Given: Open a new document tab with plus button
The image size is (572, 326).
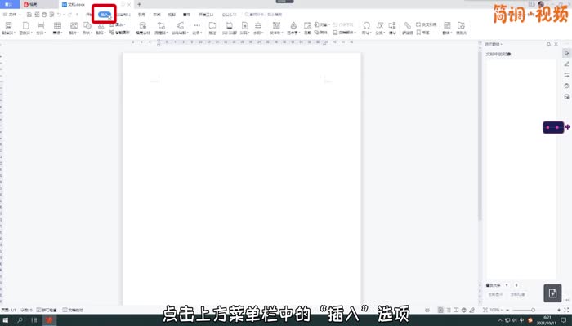Looking at the screenshot, I should coord(139,5).
